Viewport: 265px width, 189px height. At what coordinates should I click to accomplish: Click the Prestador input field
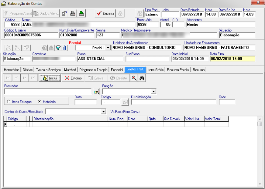click(48, 92)
